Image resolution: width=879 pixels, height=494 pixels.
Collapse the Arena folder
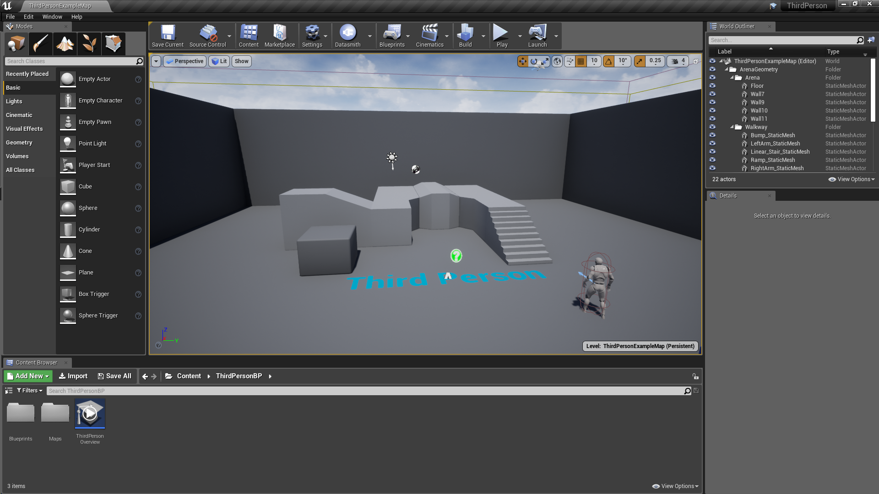click(x=732, y=77)
